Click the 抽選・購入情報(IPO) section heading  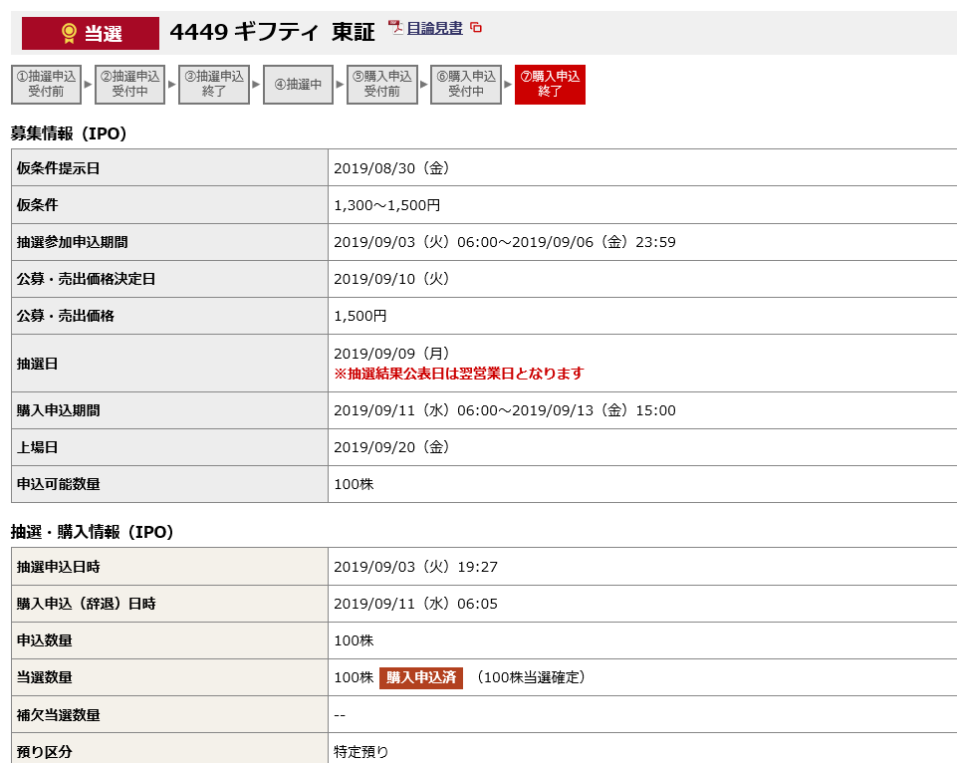coord(93,532)
